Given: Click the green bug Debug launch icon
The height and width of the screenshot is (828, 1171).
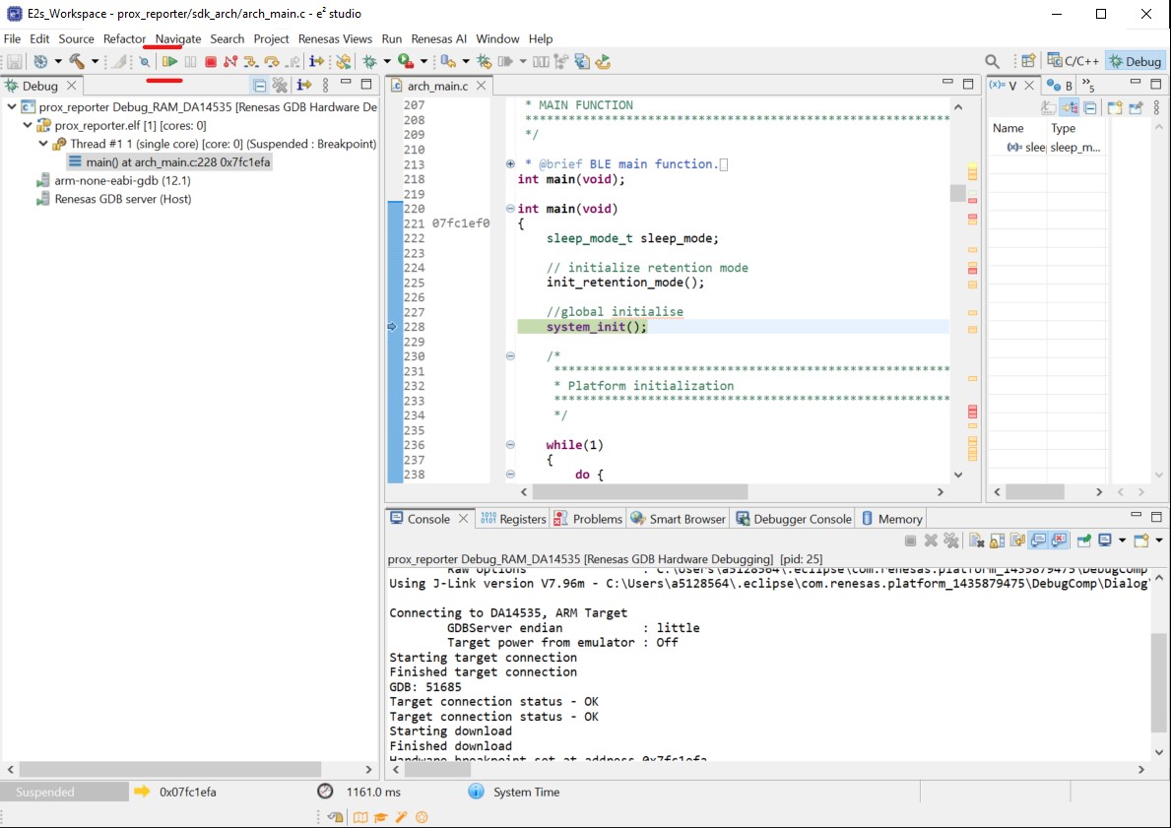Looking at the screenshot, I should (x=369, y=61).
